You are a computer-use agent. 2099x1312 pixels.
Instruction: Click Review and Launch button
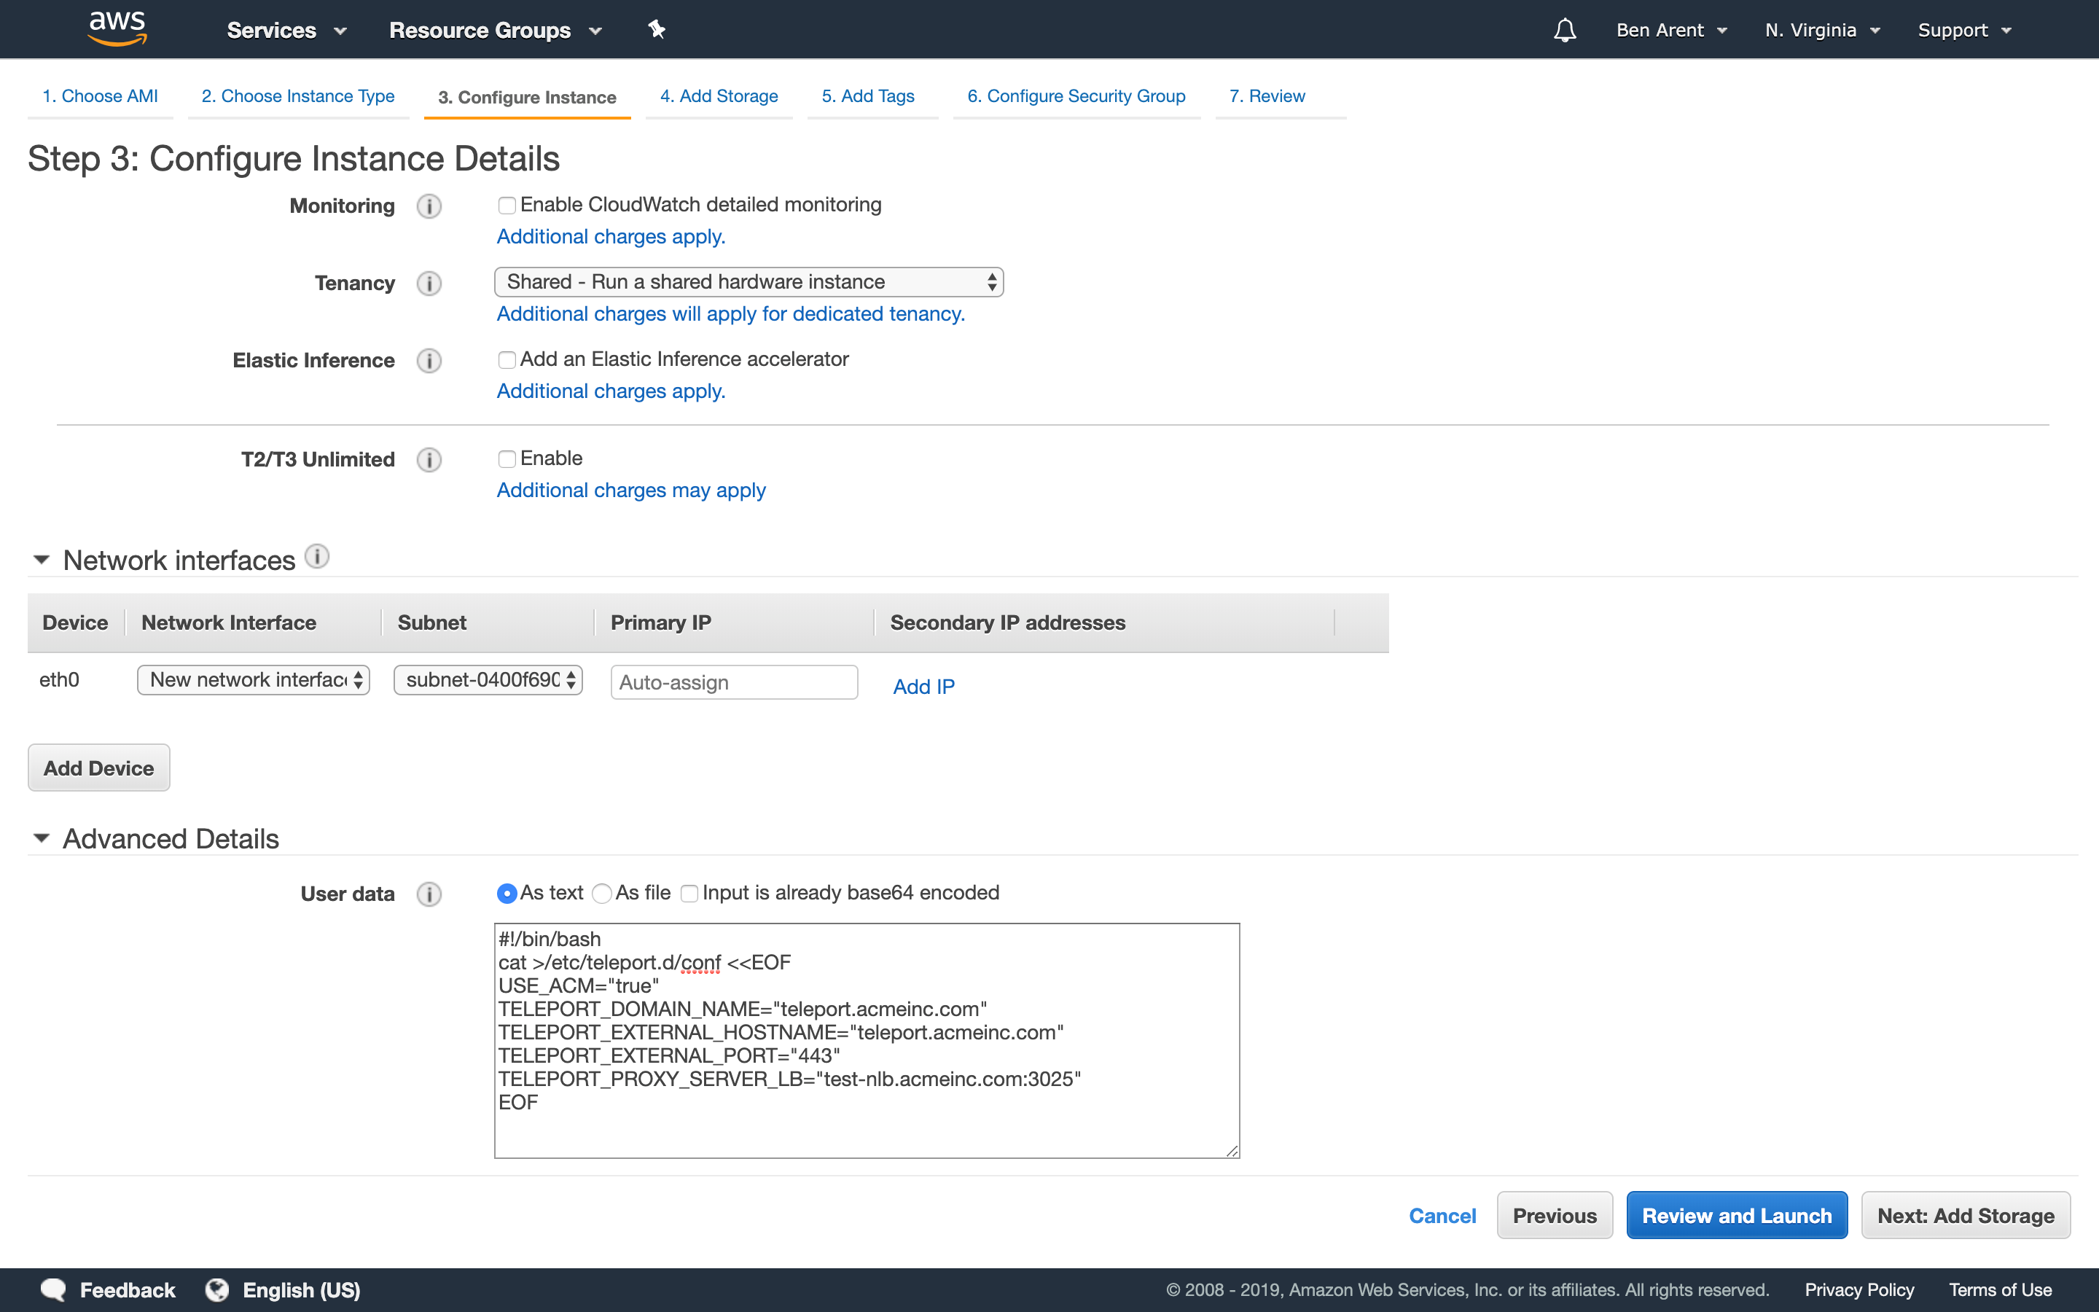[1738, 1216]
